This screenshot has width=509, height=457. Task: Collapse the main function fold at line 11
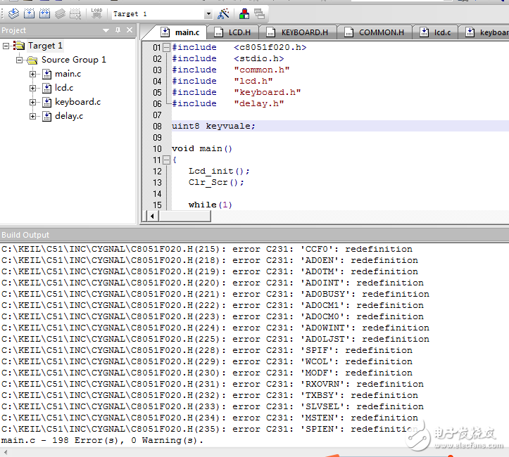point(166,160)
